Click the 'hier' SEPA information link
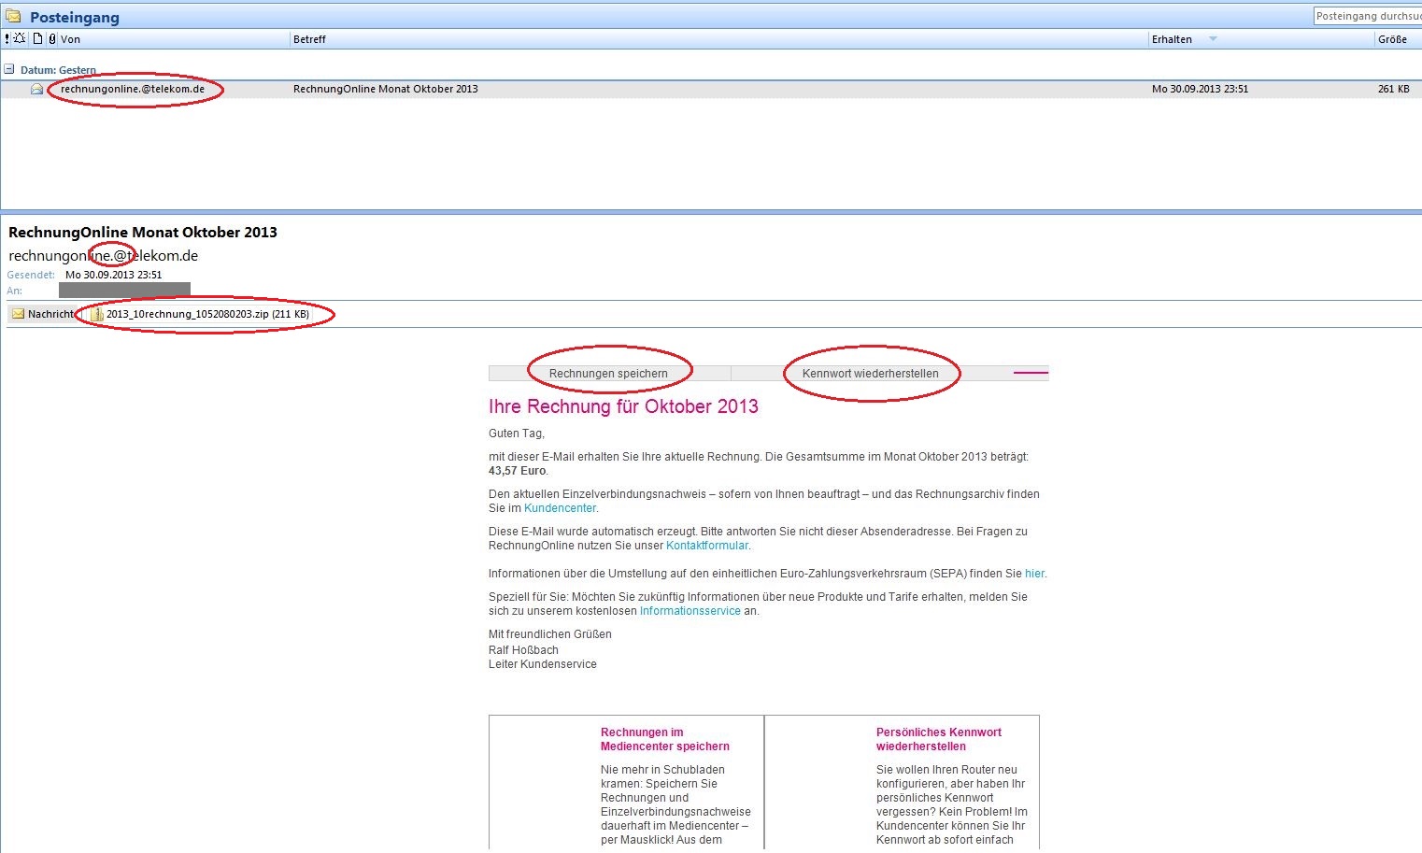The image size is (1422, 853). 1034,574
